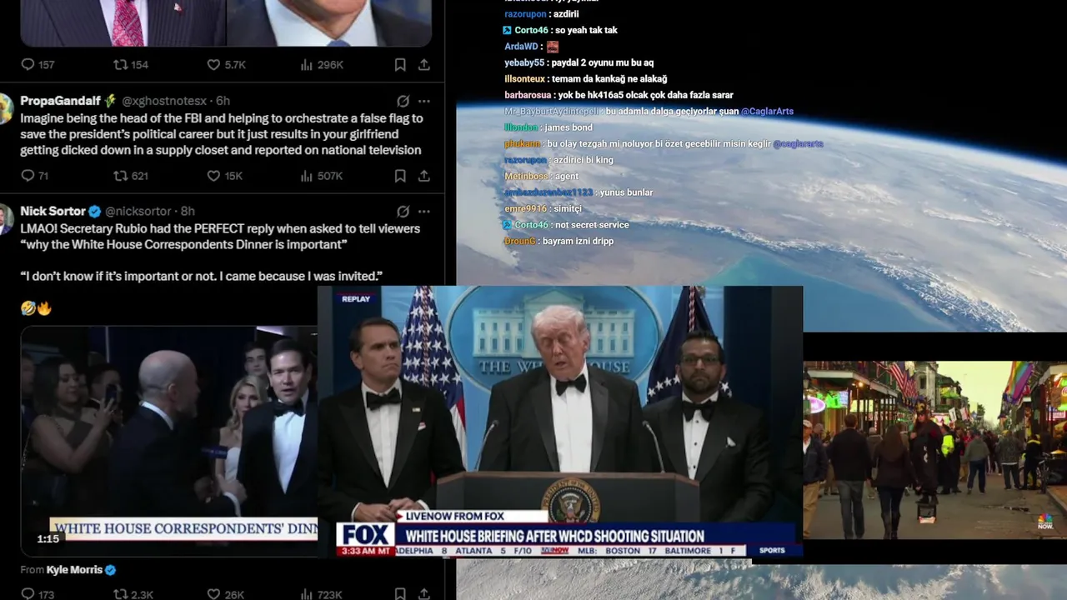Click the WHCD shooting situation headline

pyautogui.click(x=555, y=536)
